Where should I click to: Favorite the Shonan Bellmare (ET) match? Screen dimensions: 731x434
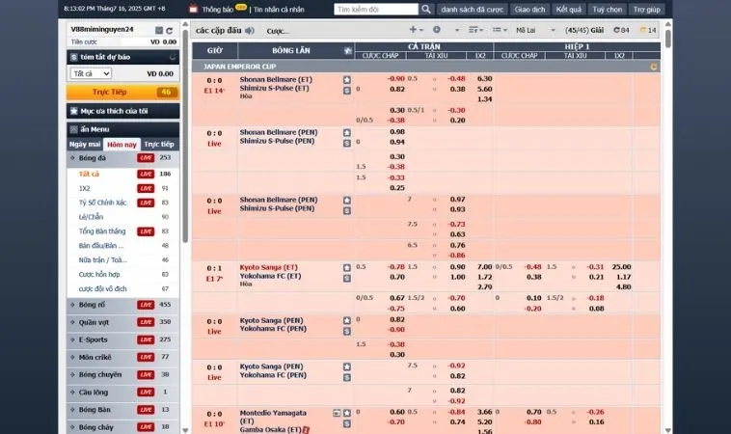click(x=347, y=80)
